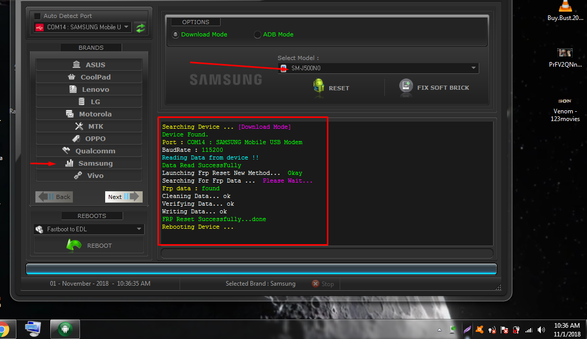
Task: Select Motorola brand
Action: pyautogui.click(x=89, y=114)
